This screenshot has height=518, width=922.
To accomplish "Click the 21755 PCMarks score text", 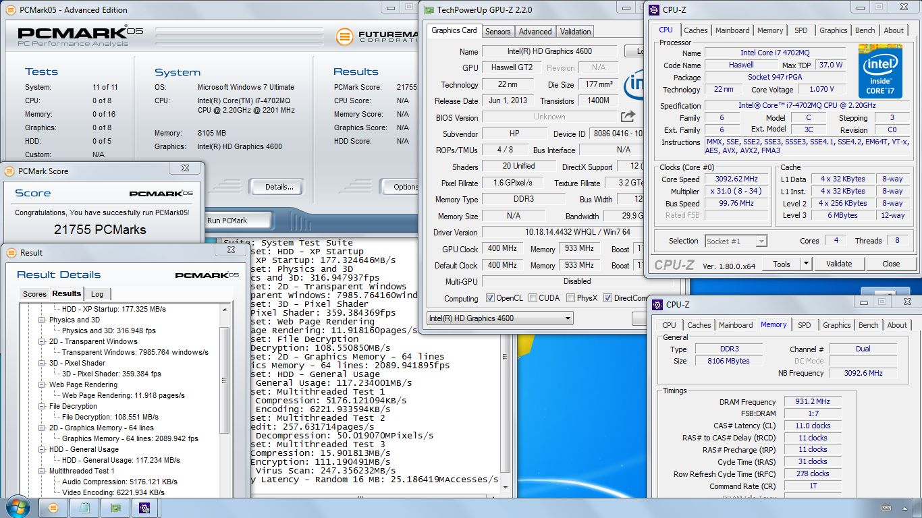I will [x=101, y=229].
